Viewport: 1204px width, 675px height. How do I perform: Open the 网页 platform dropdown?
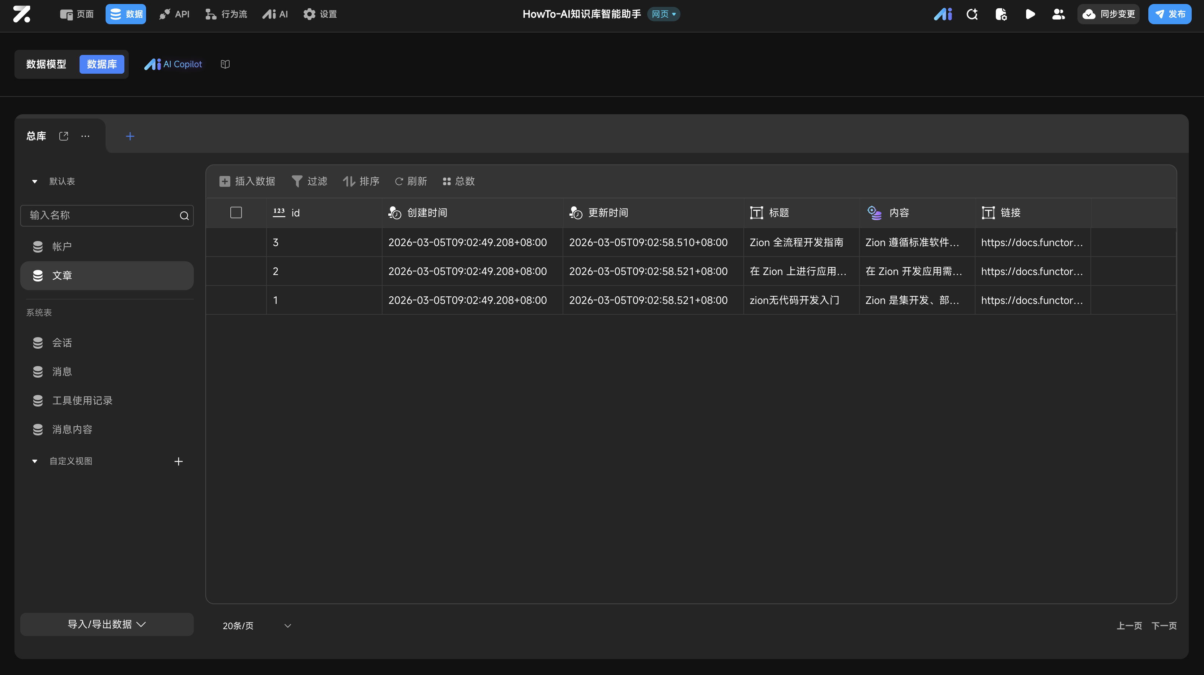[663, 14]
